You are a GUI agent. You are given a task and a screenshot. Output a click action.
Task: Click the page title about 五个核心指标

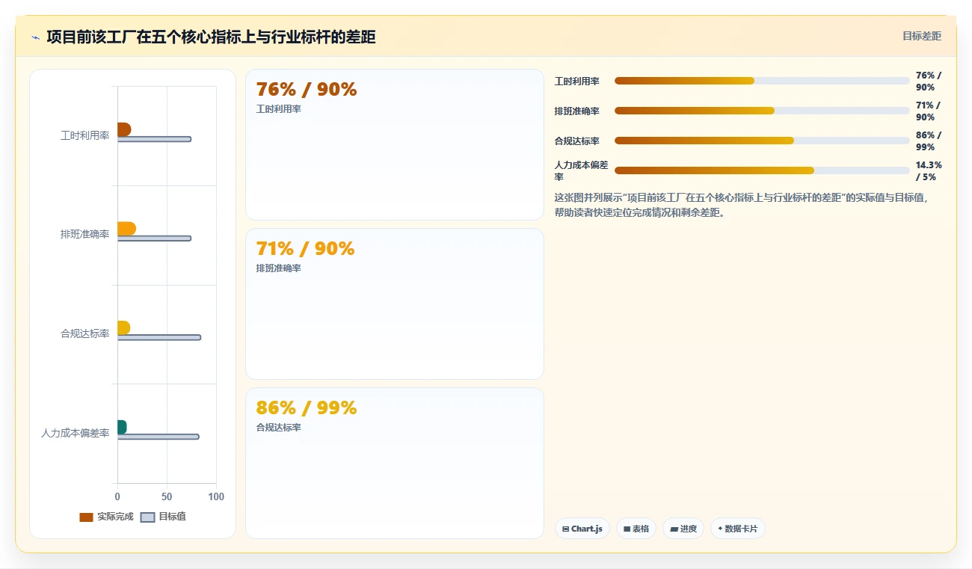click(x=211, y=37)
